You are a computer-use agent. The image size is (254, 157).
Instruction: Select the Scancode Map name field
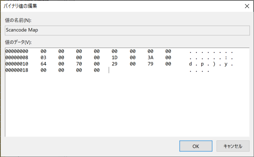tap(127, 31)
